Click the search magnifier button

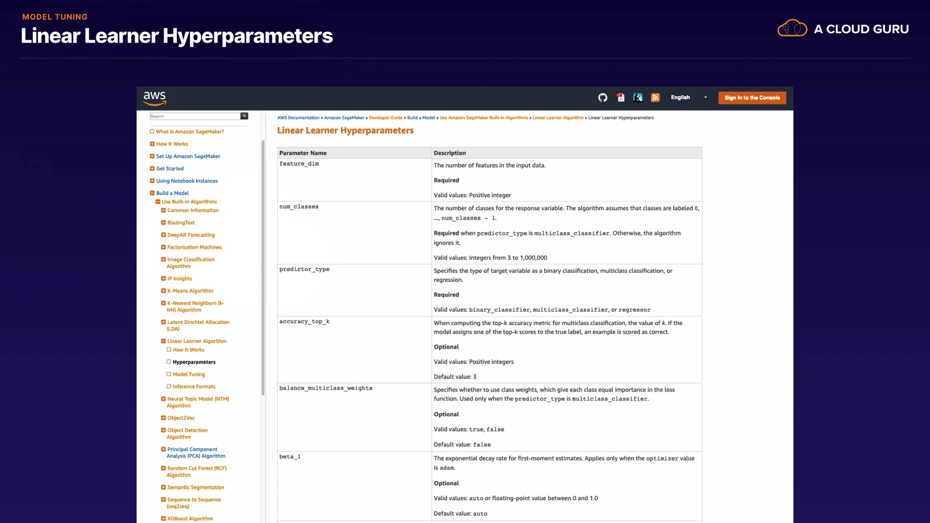245,116
